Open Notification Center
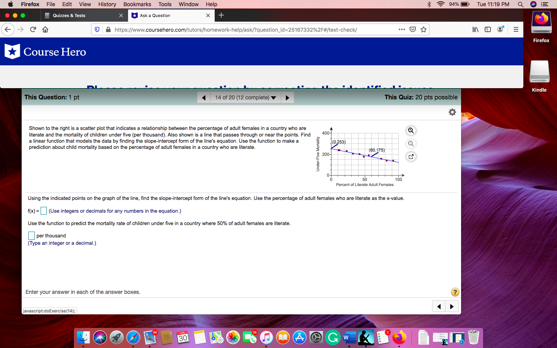557x348 pixels. [545, 4]
